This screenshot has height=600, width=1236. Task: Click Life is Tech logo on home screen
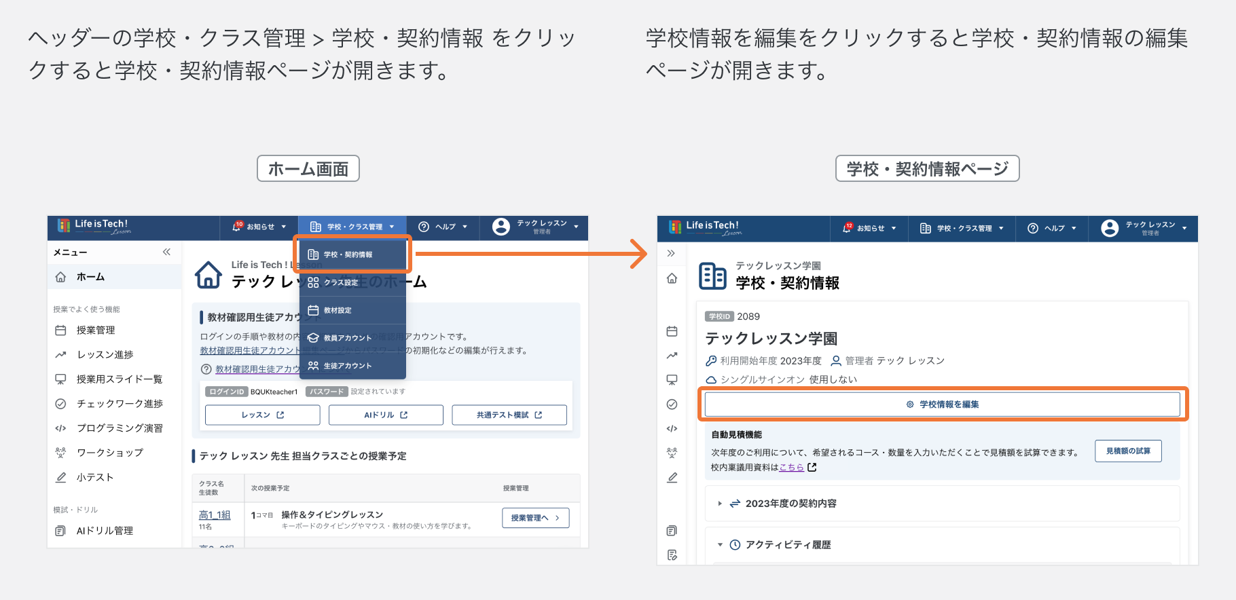pos(94,227)
